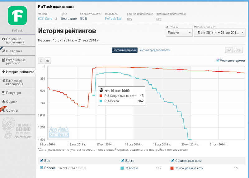
Task: Switch chart granularity to День
Action: (238, 50)
